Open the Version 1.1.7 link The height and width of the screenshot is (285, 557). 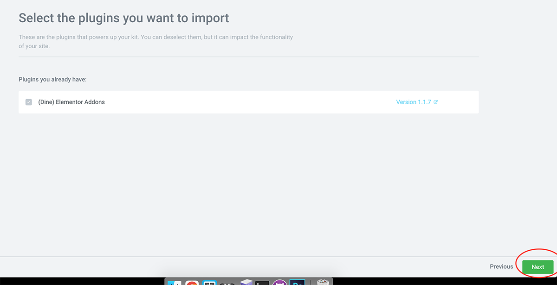click(413, 102)
